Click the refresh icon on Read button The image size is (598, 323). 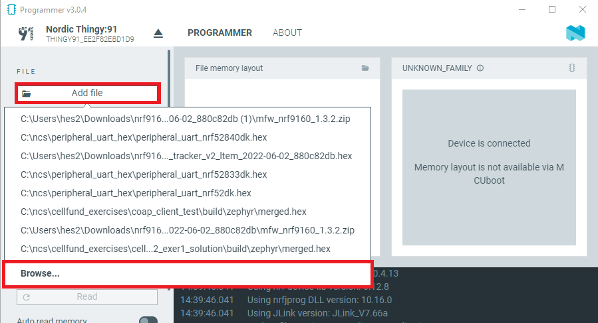(x=27, y=297)
